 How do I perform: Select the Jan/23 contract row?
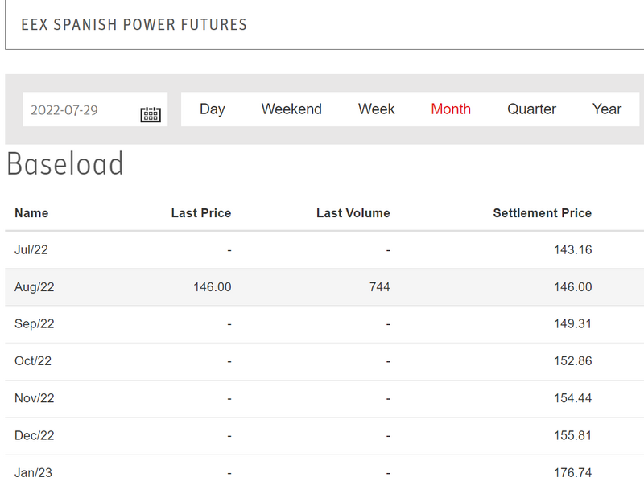(x=33, y=472)
